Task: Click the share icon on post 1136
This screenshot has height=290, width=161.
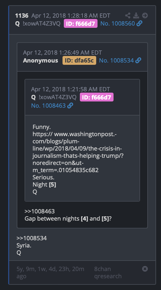Action: [128, 15]
